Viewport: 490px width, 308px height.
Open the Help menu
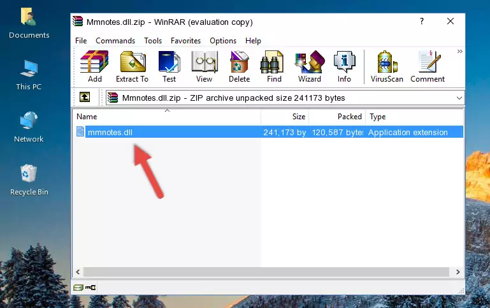coord(253,41)
